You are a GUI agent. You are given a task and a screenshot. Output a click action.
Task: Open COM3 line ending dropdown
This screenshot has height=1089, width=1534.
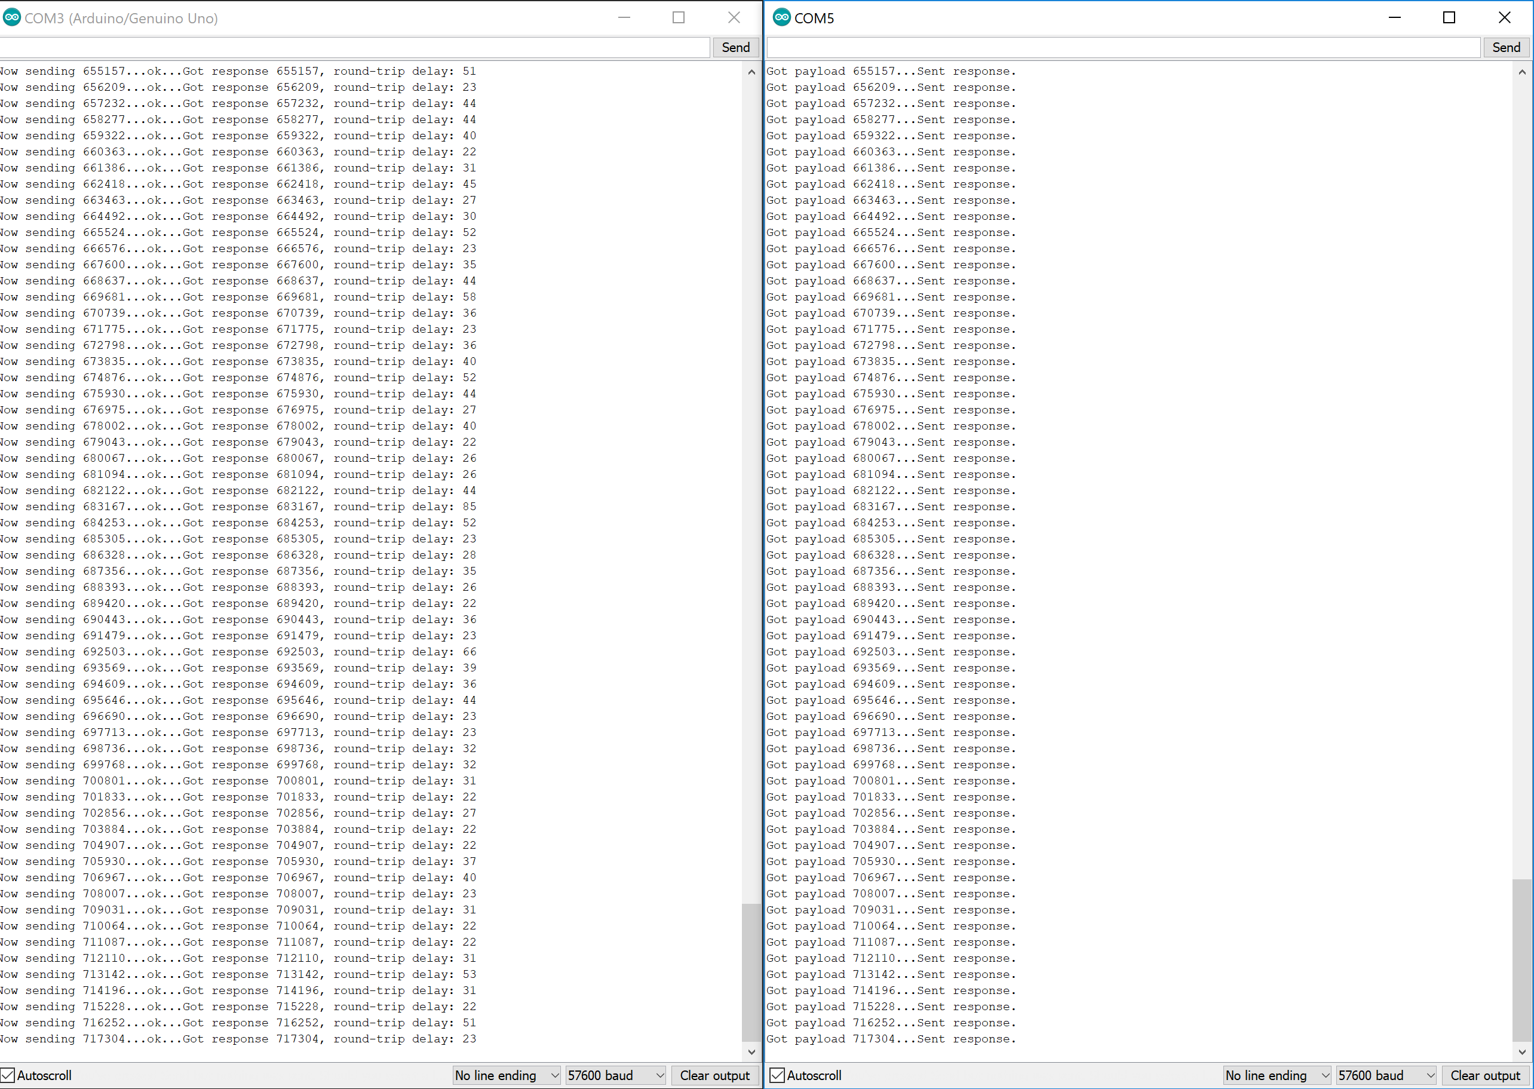pos(507,1075)
